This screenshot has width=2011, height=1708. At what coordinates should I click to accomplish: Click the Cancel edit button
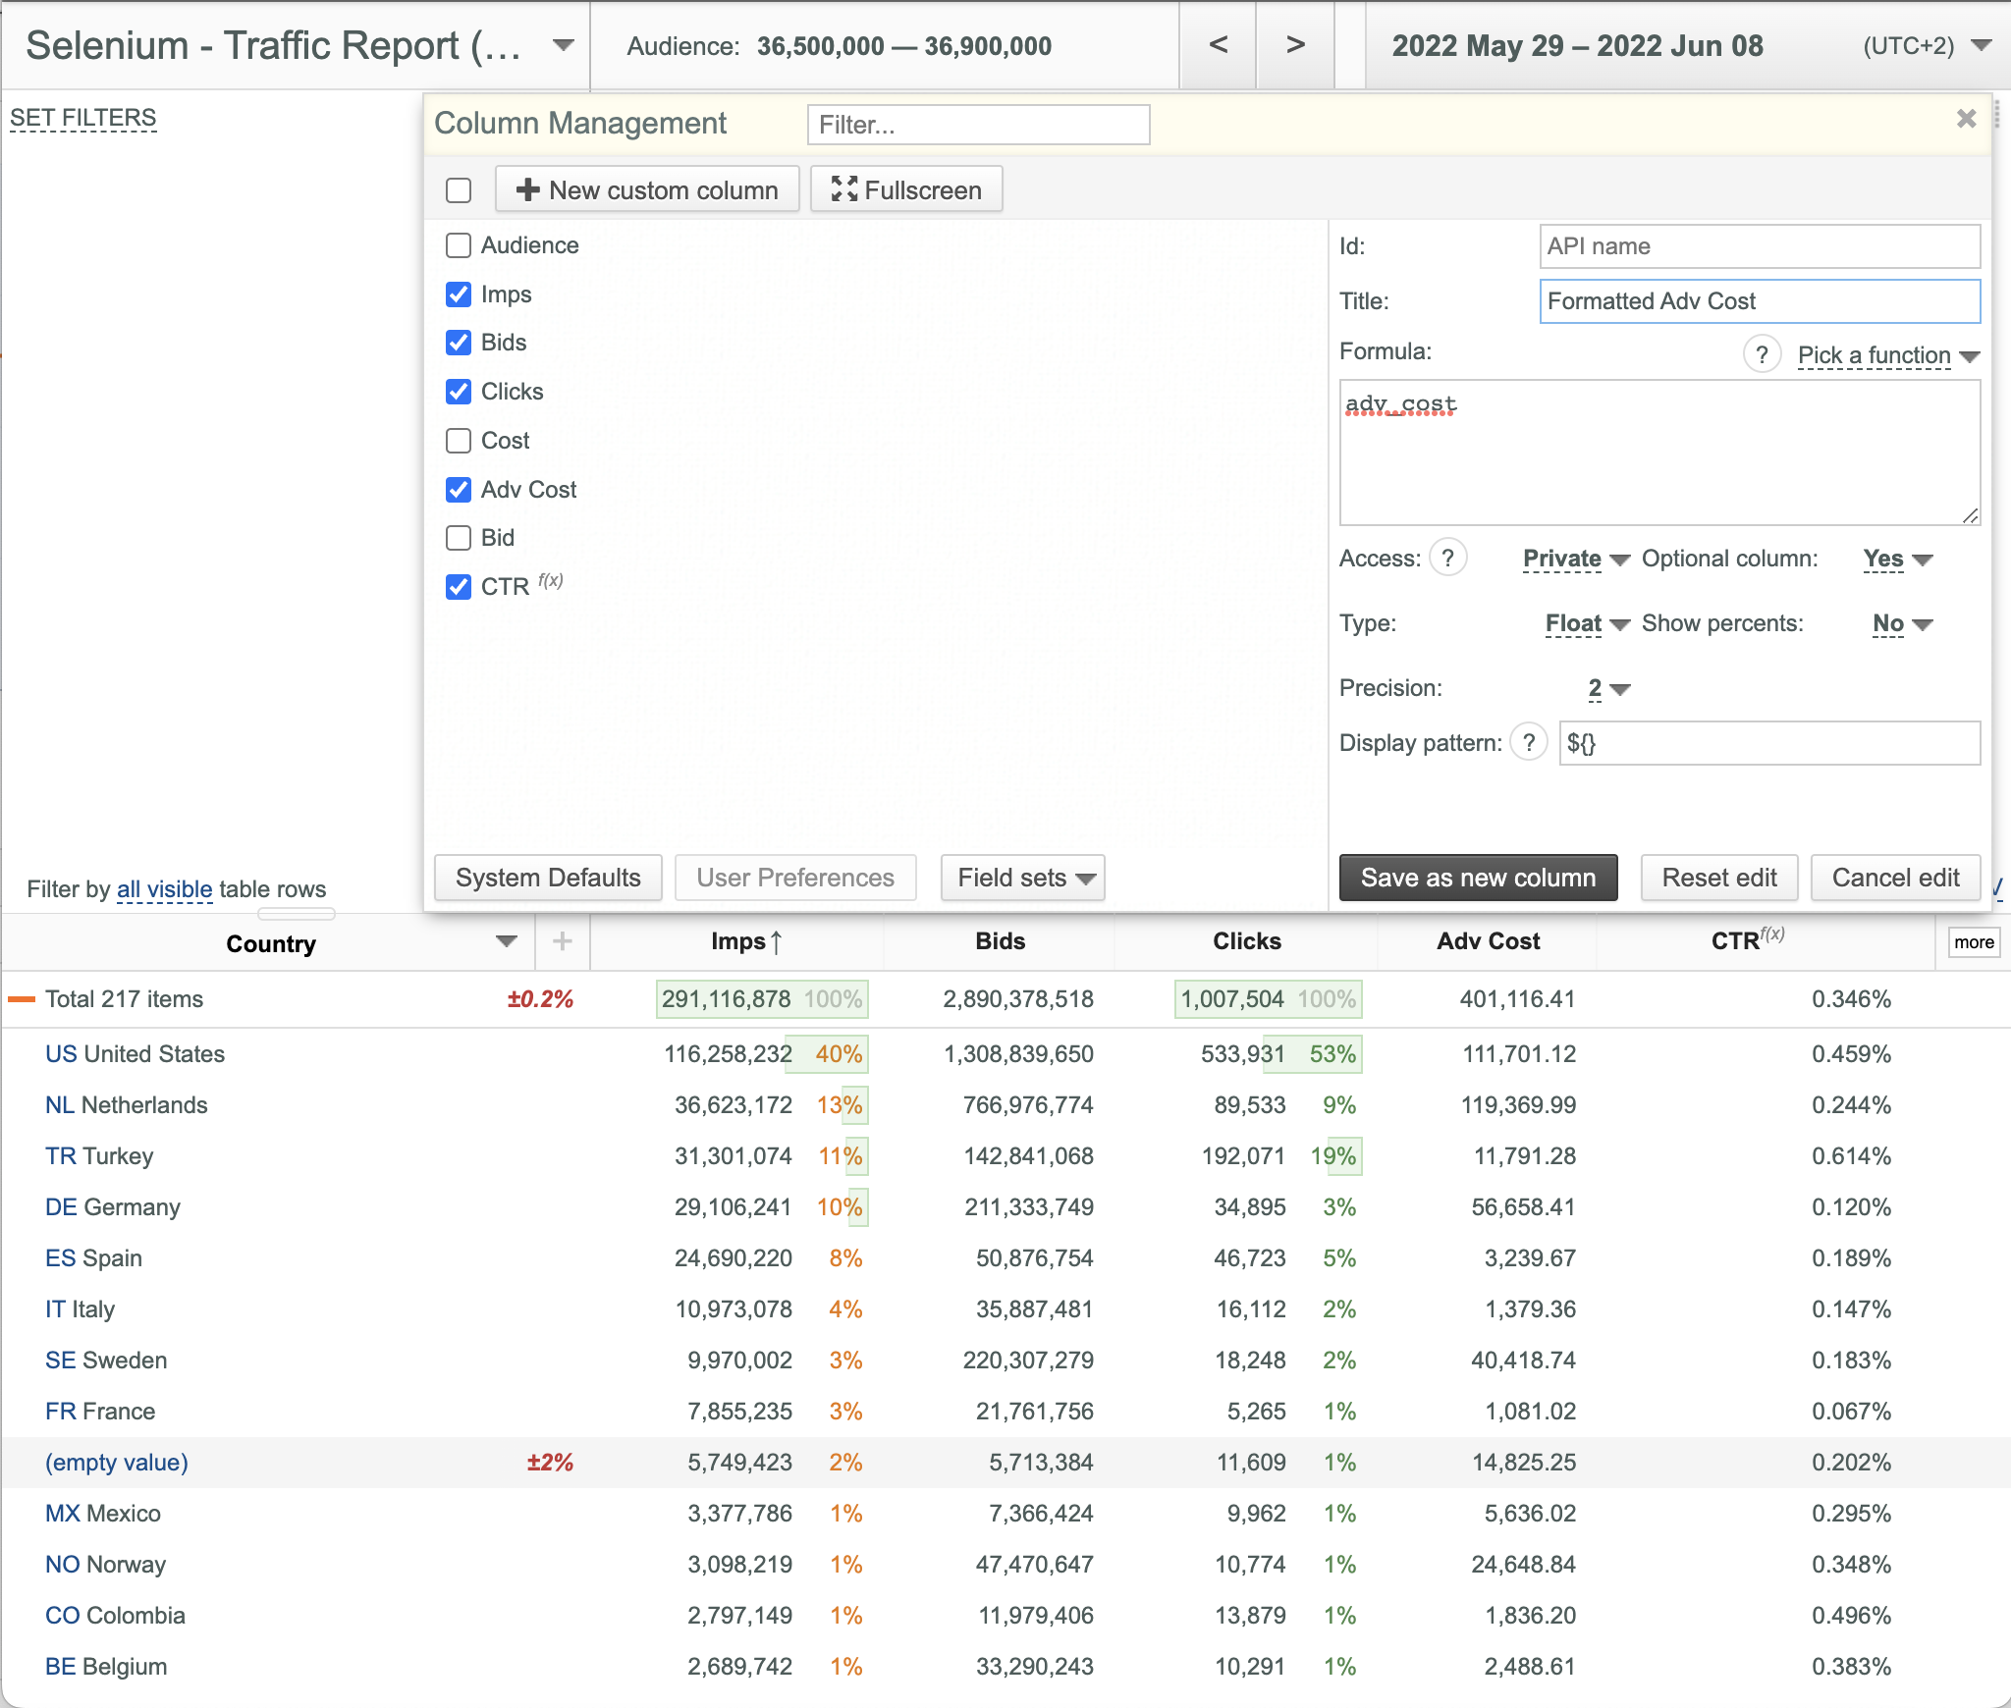coord(1896,878)
